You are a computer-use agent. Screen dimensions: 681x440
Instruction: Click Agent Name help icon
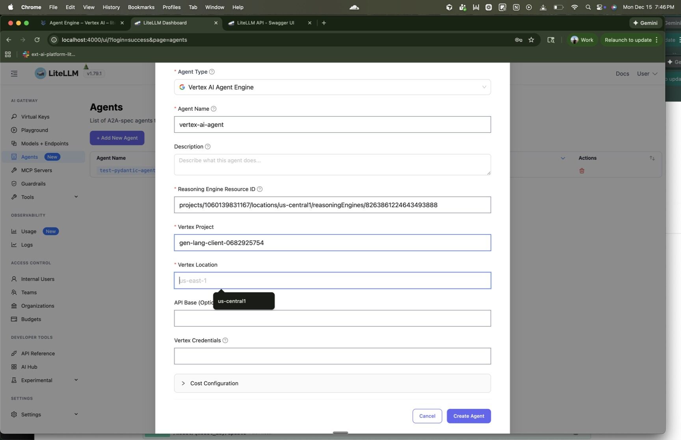click(x=214, y=109)
